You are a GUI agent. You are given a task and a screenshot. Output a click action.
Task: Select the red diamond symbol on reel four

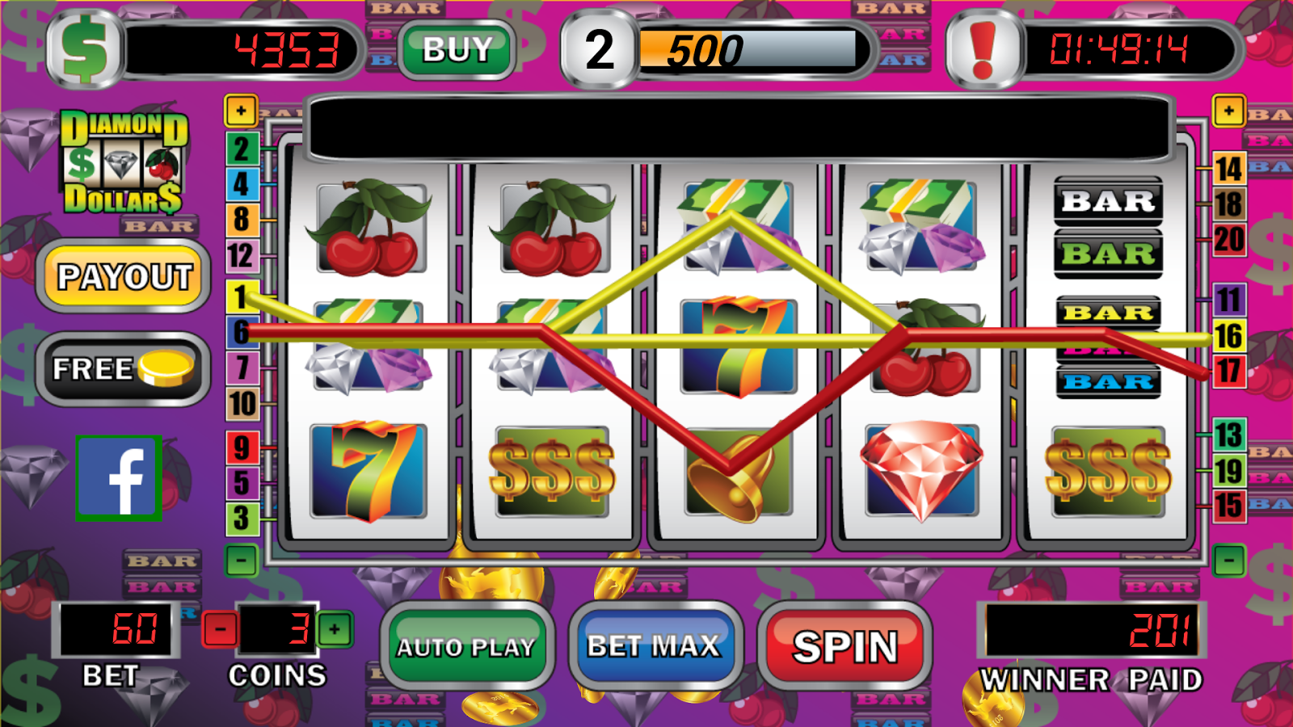point(921,470)
